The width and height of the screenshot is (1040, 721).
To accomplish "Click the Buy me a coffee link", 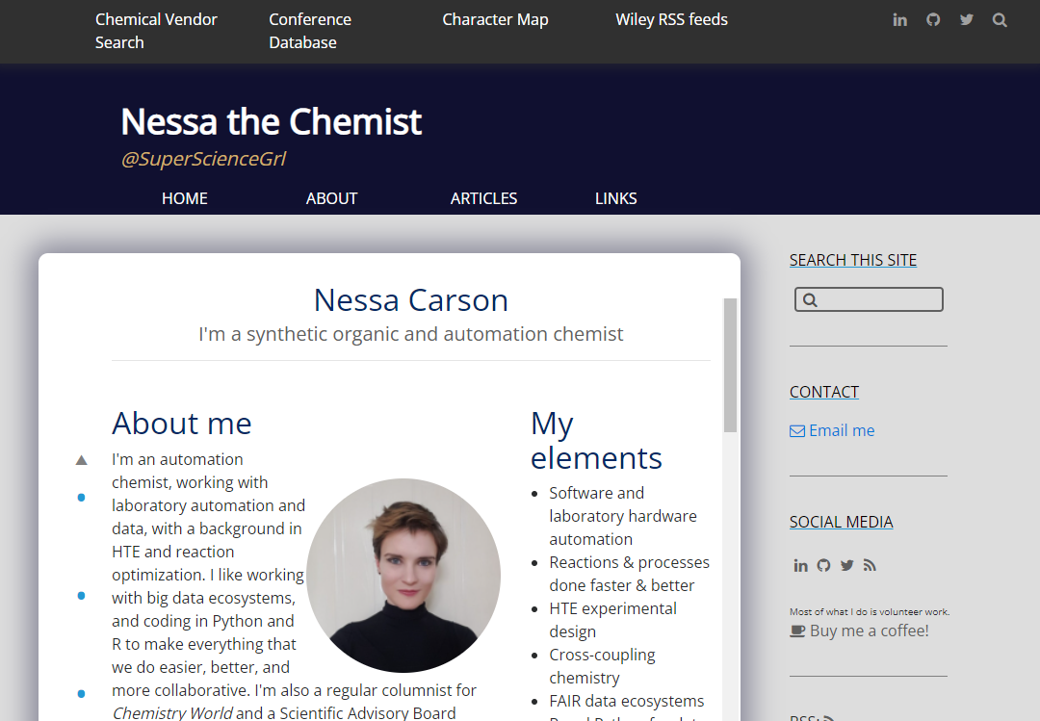I will 869,631.
